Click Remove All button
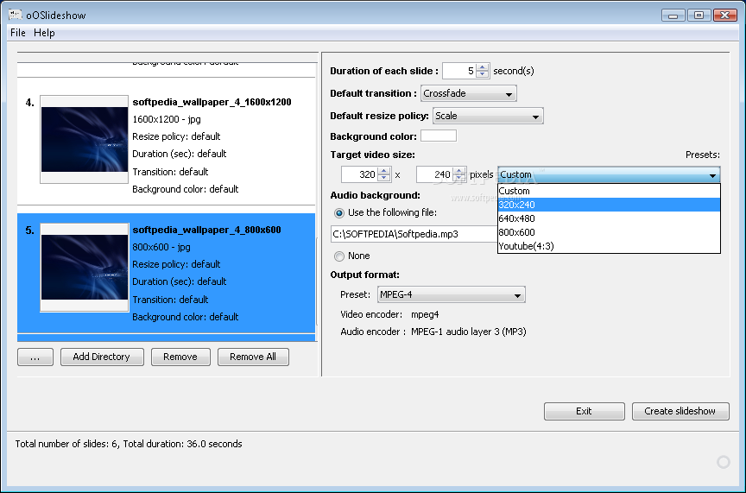746x493 pixels. (x=253, y=357)
